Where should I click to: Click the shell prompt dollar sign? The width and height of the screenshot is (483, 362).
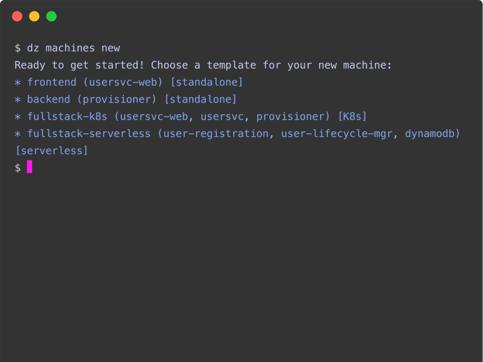18,167
